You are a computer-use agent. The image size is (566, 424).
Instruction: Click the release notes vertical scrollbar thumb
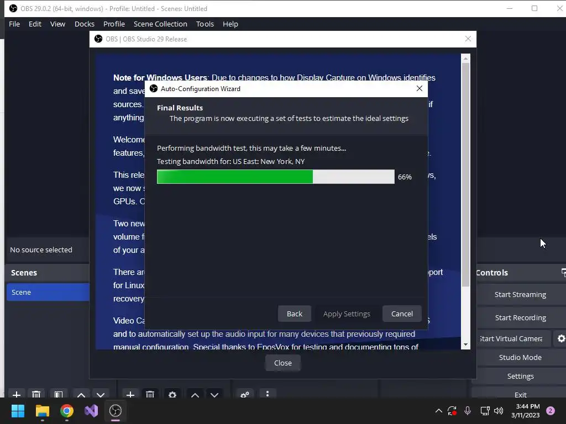(465, 174)
